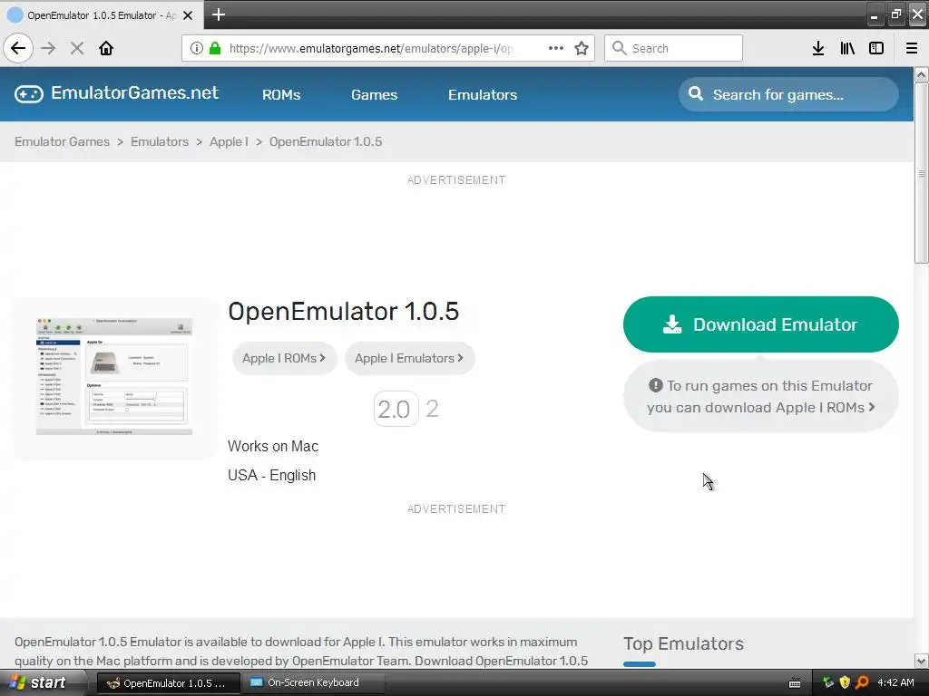
Task: Focus the browser Search field
Action: 673,48
